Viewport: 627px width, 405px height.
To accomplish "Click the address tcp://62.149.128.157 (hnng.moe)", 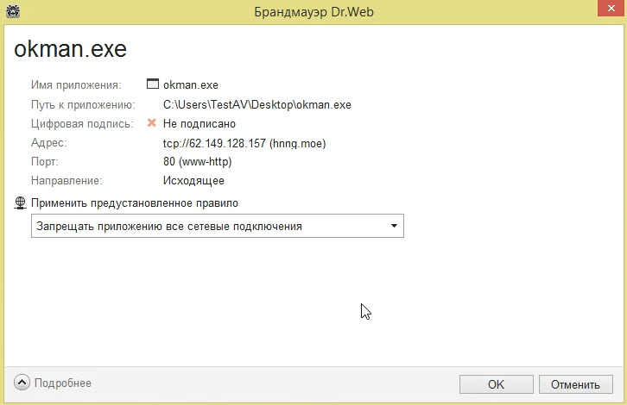I will [x=244, y=143].
